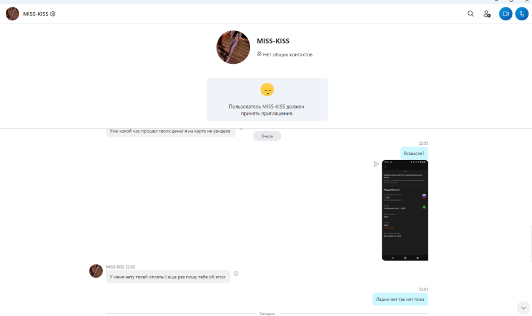View the large MISS-KISS profile picture
Image resolution: width=532 pixels, height=316 pixels.
233,47
